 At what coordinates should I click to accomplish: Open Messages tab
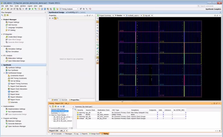tap(68, 134)
